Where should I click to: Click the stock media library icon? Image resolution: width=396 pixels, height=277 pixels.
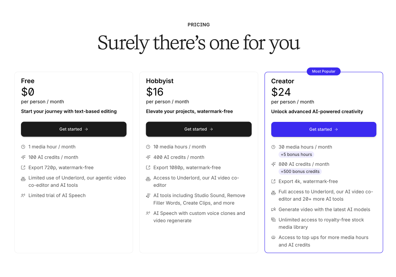[x=273, y=220]
